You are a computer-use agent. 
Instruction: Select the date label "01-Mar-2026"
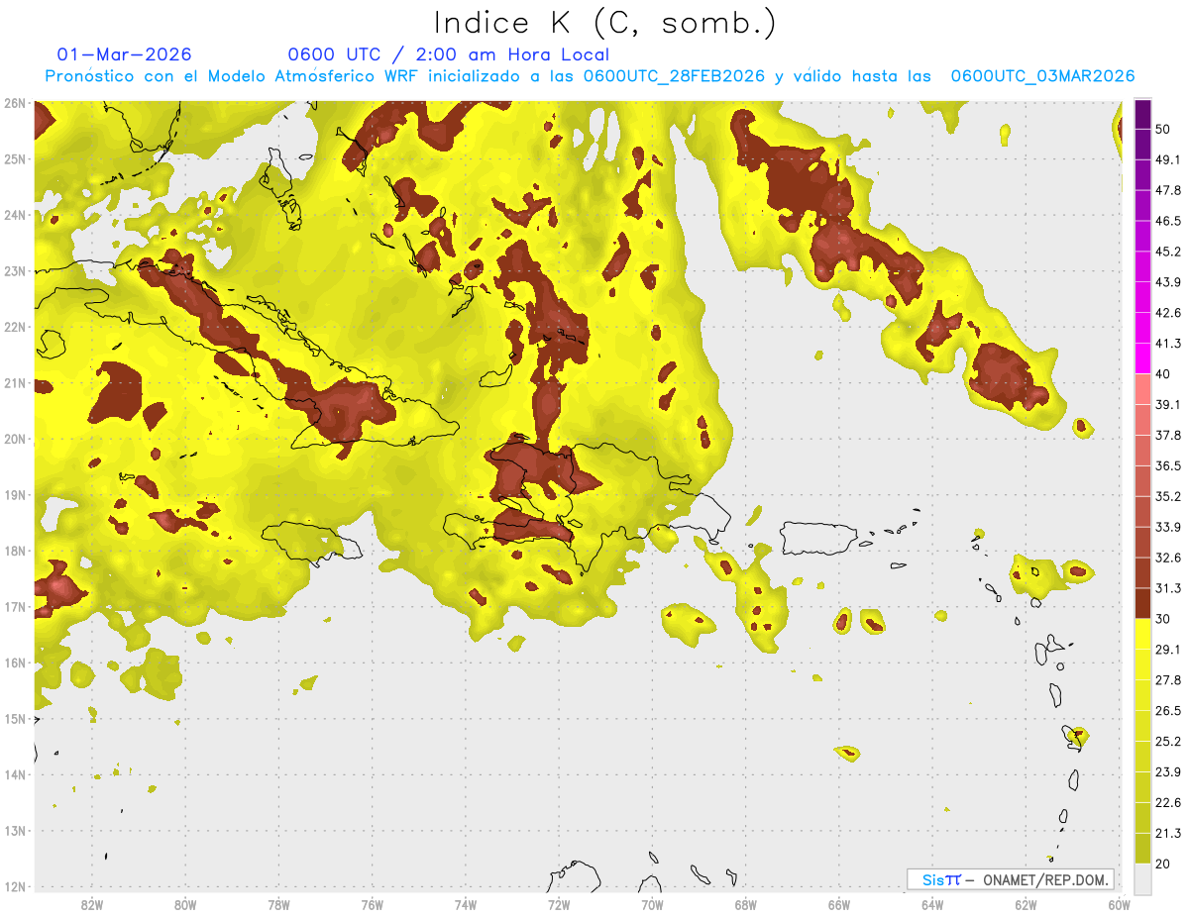click(124, 54)
